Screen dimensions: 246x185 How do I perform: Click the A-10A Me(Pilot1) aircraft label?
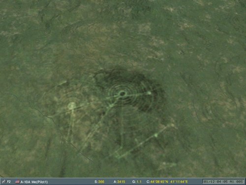pos(34,182)
